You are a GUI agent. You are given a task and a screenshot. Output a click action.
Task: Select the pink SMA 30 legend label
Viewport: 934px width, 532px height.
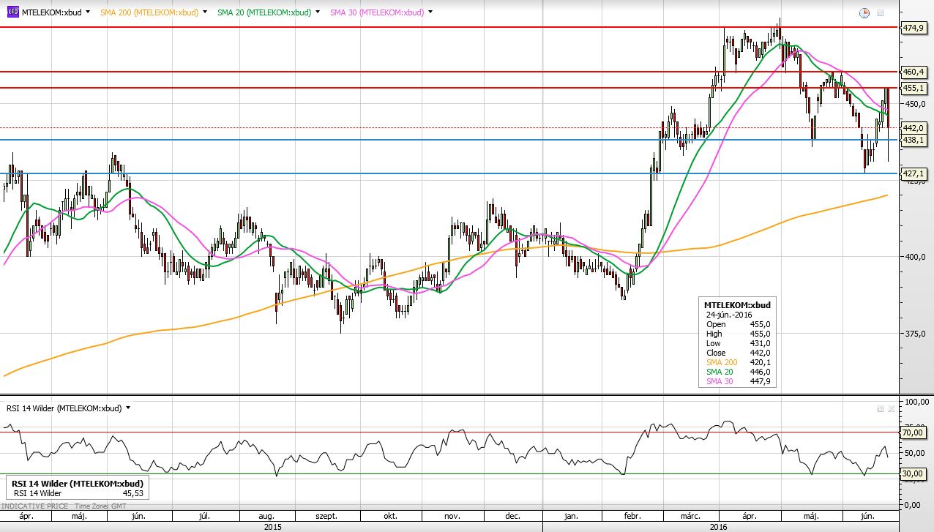point(377,12)
